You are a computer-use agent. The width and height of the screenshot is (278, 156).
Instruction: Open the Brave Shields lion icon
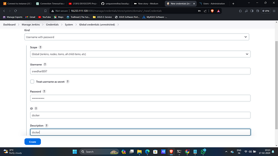click(x=212, y=11)
